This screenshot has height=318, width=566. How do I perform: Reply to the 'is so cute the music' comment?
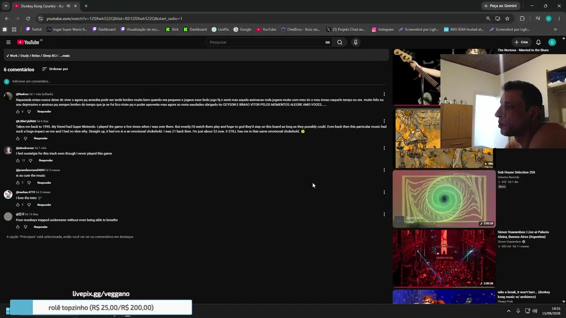pos(44,183)
